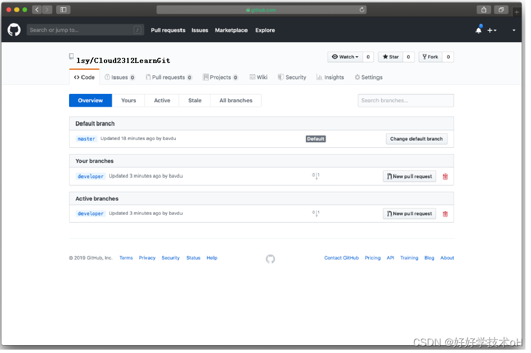The image size is (531, 353).
Task: Select the Yours branches filter
Action: tap(129, 101)
